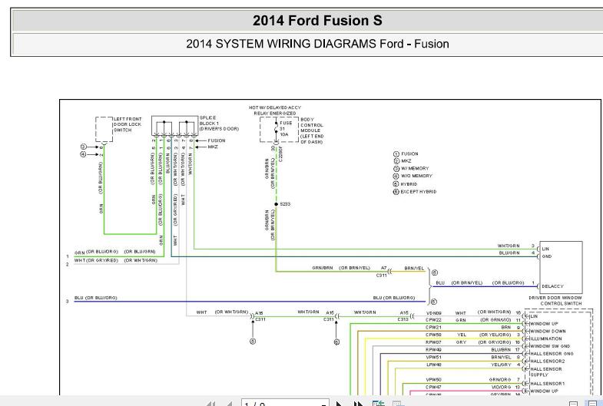This screenshot has height=406, width=603.
Task: Click 'GRN (OR BLU/ORG)' wire label on row 1
Action: tap(96, 252)
